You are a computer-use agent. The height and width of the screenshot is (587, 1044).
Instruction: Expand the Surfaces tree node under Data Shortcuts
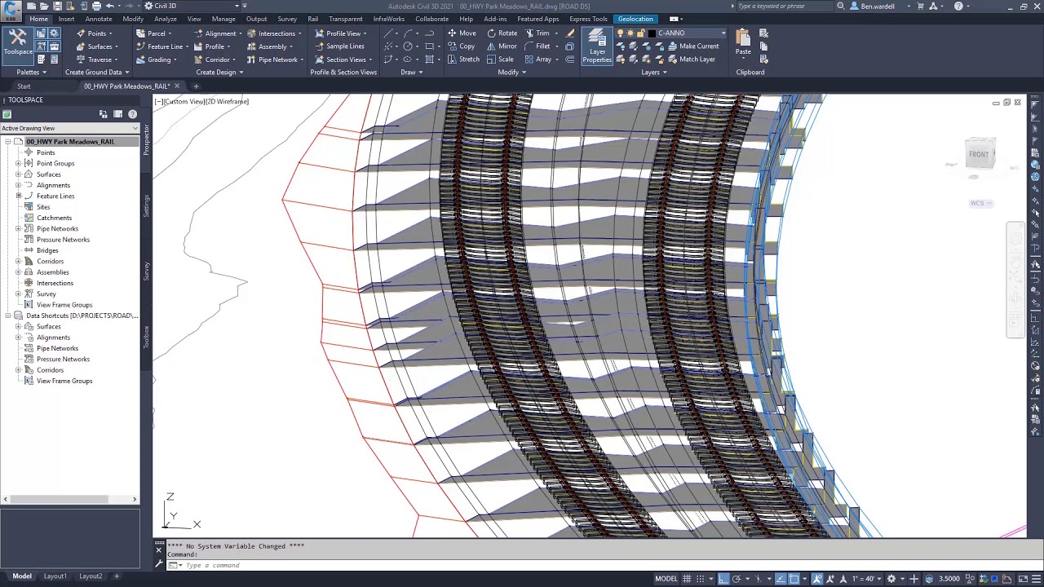pos(18,327)
